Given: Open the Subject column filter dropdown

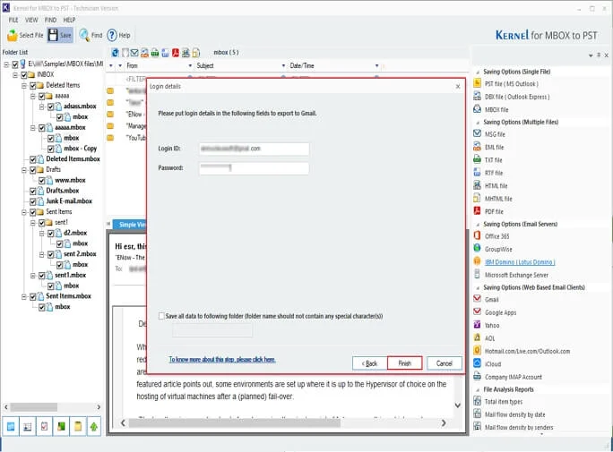Looking at the screenshot, I should (283, 65).
